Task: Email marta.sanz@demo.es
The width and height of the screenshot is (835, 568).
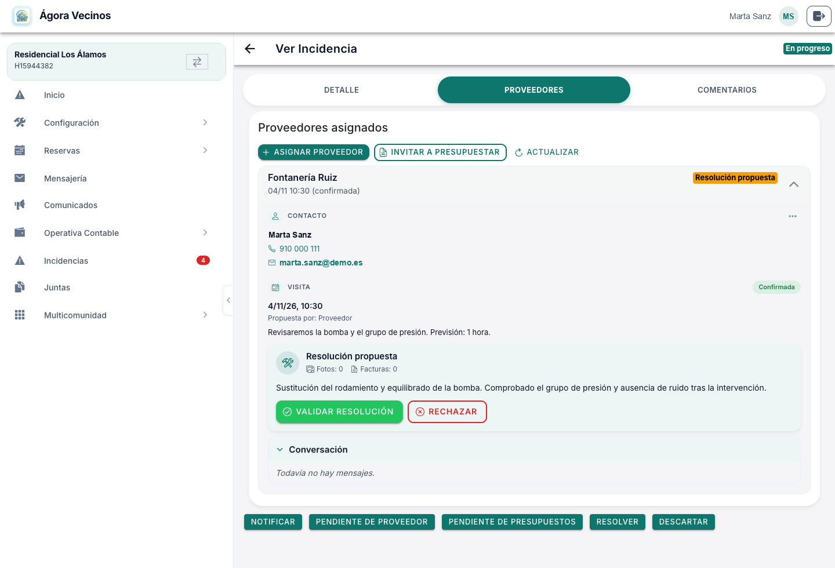Action: [321, 263]
